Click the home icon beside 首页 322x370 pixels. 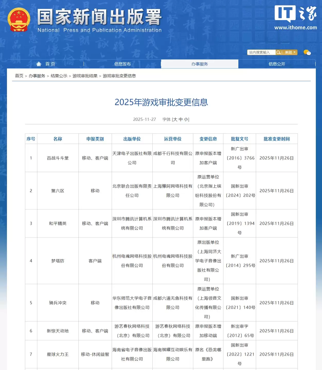click(39, 64)
